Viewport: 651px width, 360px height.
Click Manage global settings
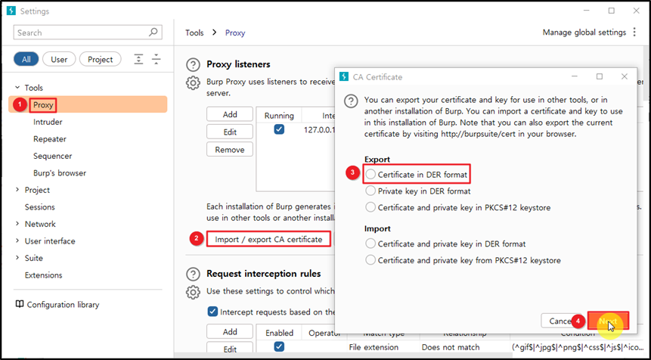click(x=584, y=32)
